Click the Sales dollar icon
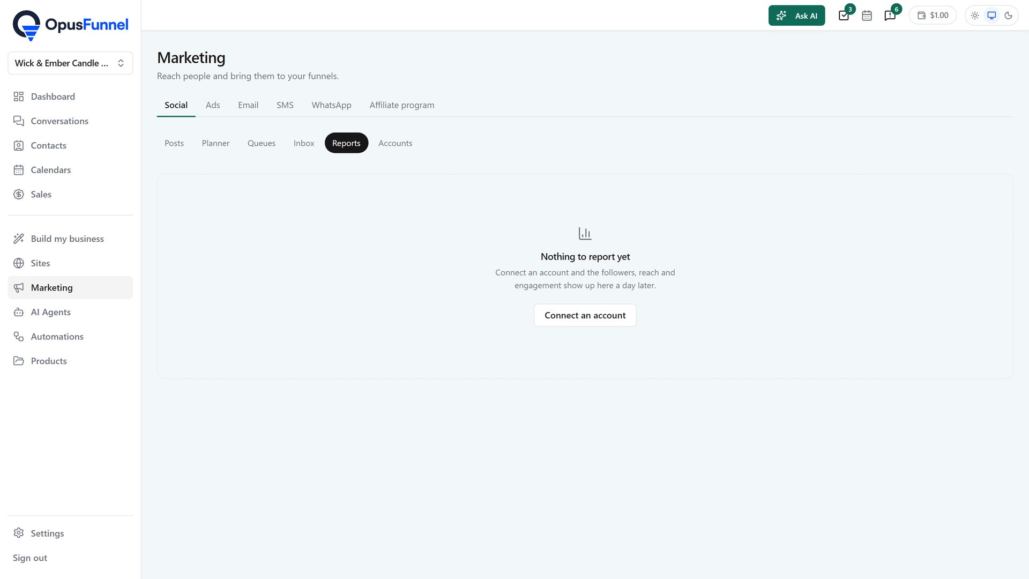 coord(19,195)
